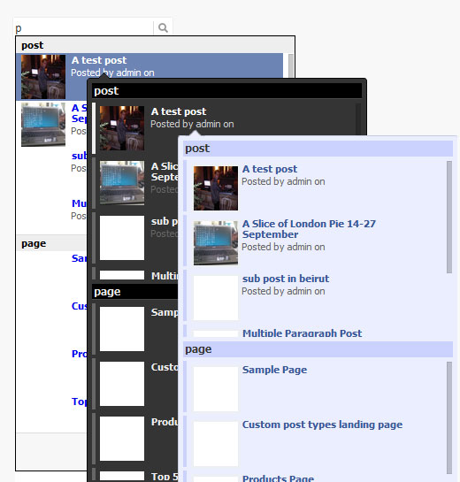The width and height of the screenshot is (460, 482).
Task: Click page section scrollbar in light panel
Action: pos(449,417)
